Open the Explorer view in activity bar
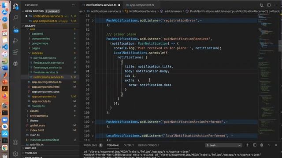 15,7
